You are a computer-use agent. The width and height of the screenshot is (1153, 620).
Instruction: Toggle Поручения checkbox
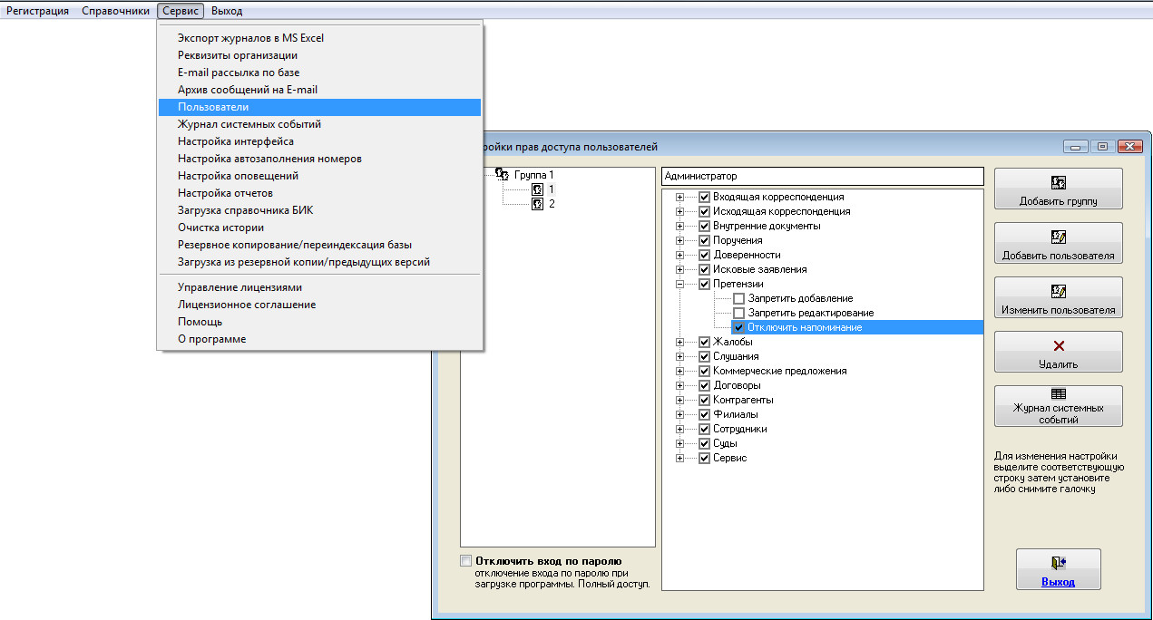pyautogui.click(x=704, y=240)
